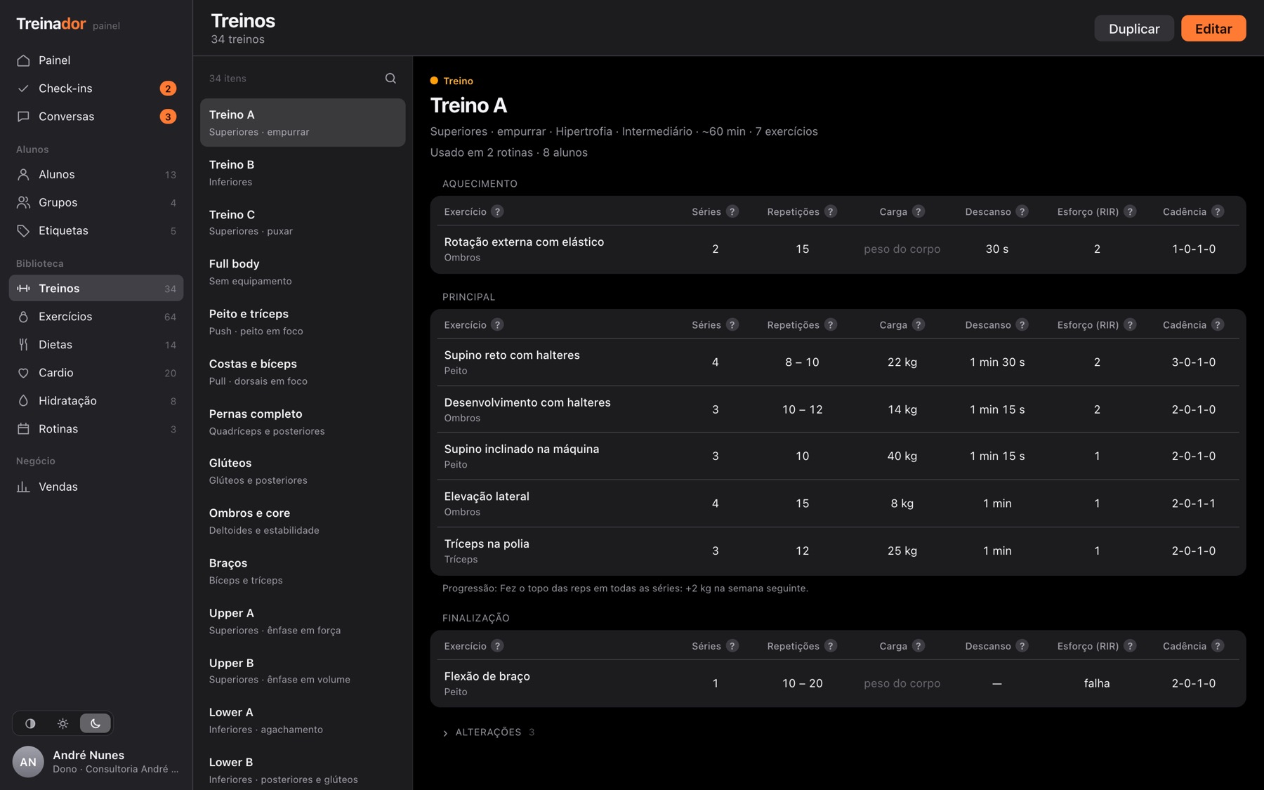
Task: Open André Nunes account menu
Action: pyautogui.click(x=96, y=761)
